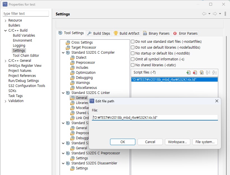This screenshot has width=230, height=175.
Task: Edit the selected script file path
Action: point(201,72)
